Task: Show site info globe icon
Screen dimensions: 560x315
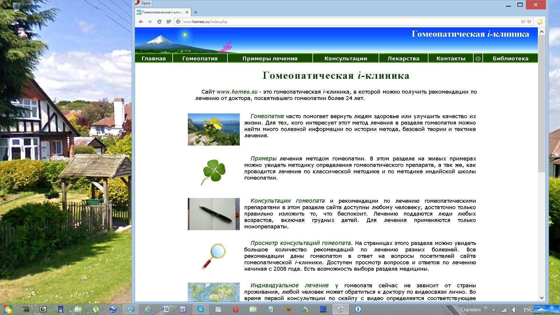Action: (x=178, y=22)
